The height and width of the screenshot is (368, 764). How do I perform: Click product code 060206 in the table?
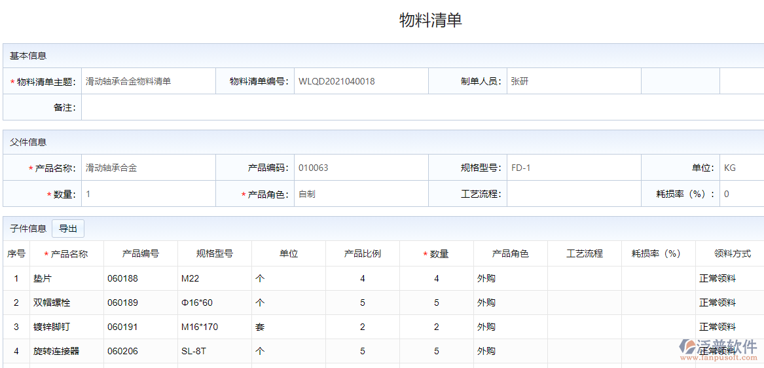point(122,351)
